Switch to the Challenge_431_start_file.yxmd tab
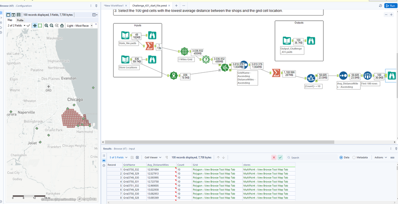Viewport: 398px width, 204px height. click(149, 6)
